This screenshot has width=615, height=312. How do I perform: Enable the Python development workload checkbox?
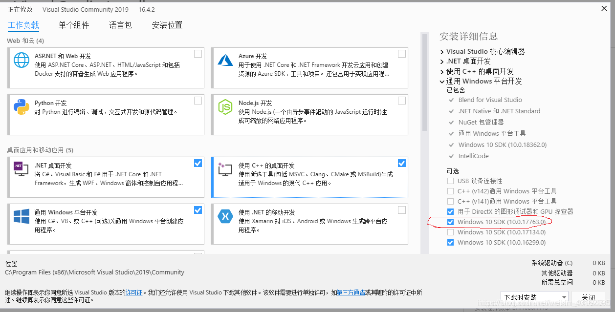[x=198, y=101]
